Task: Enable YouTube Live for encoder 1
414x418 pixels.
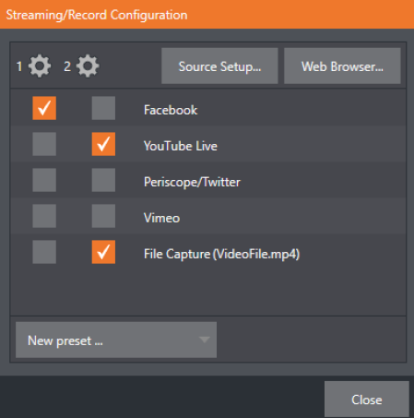Action: point(44,144)
